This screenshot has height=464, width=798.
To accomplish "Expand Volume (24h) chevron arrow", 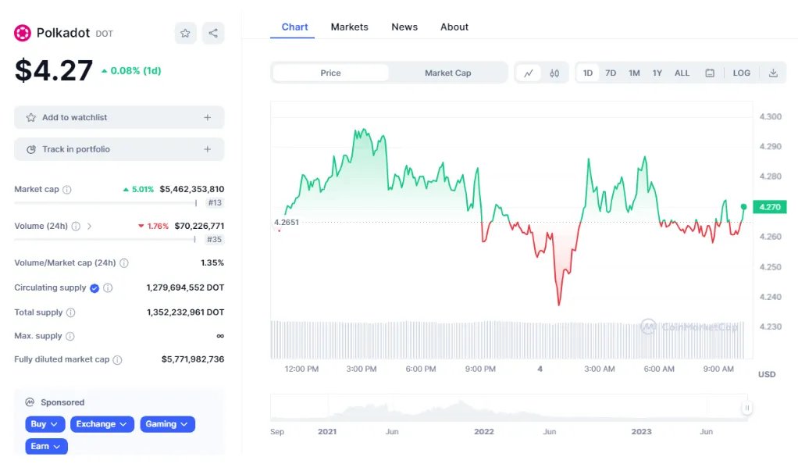I will click(x=90, y=227).
